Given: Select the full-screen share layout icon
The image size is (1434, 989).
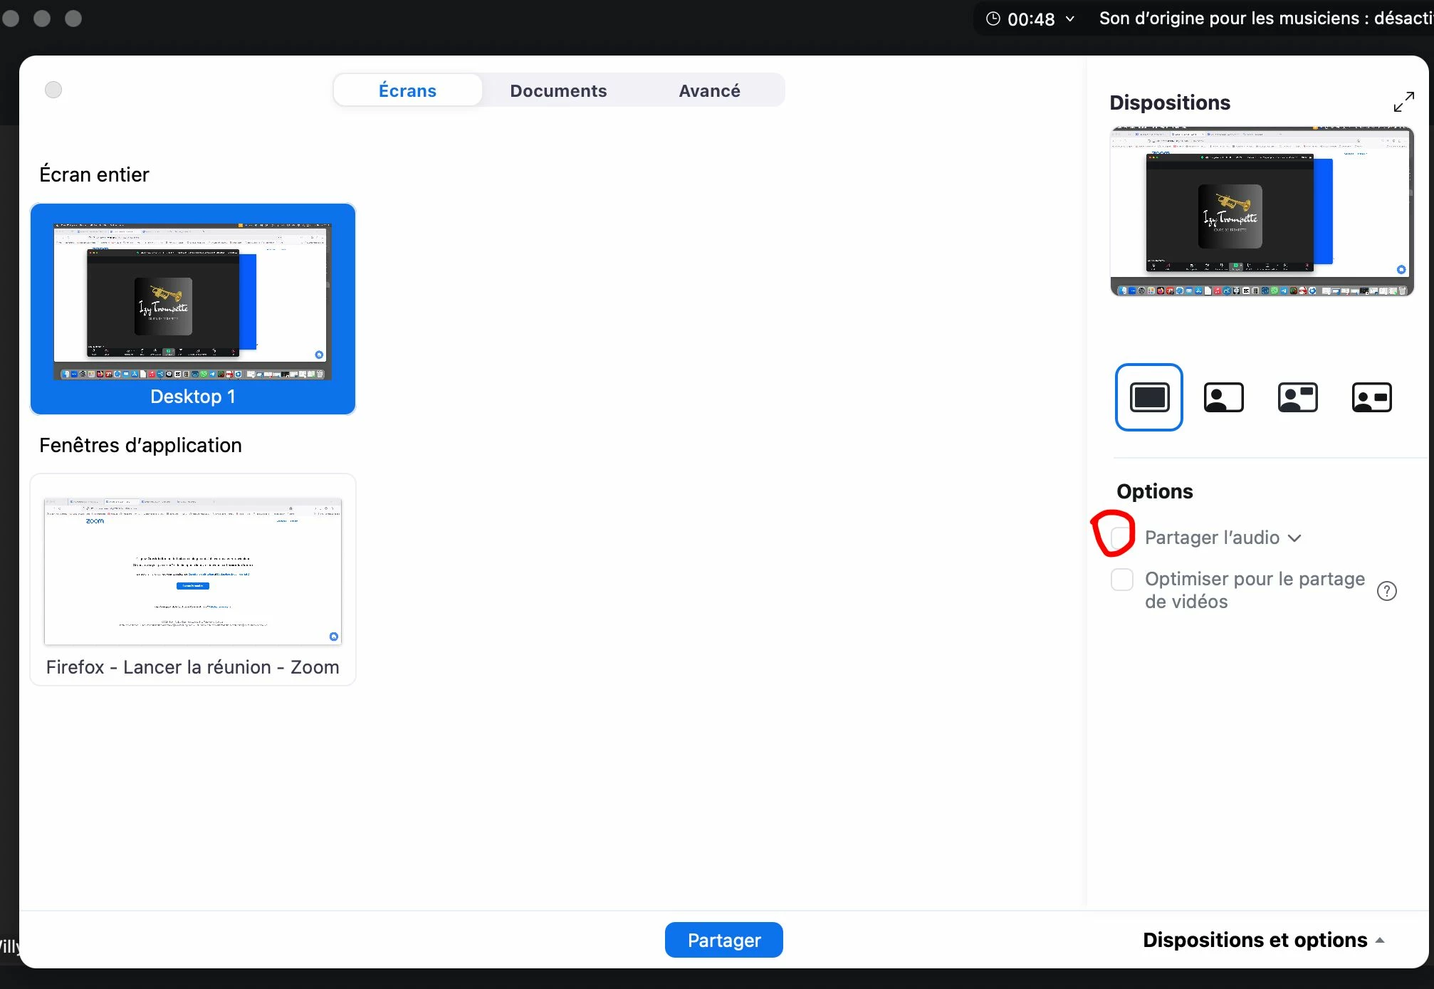Looking at the screenshot, I should point(1148,397).
